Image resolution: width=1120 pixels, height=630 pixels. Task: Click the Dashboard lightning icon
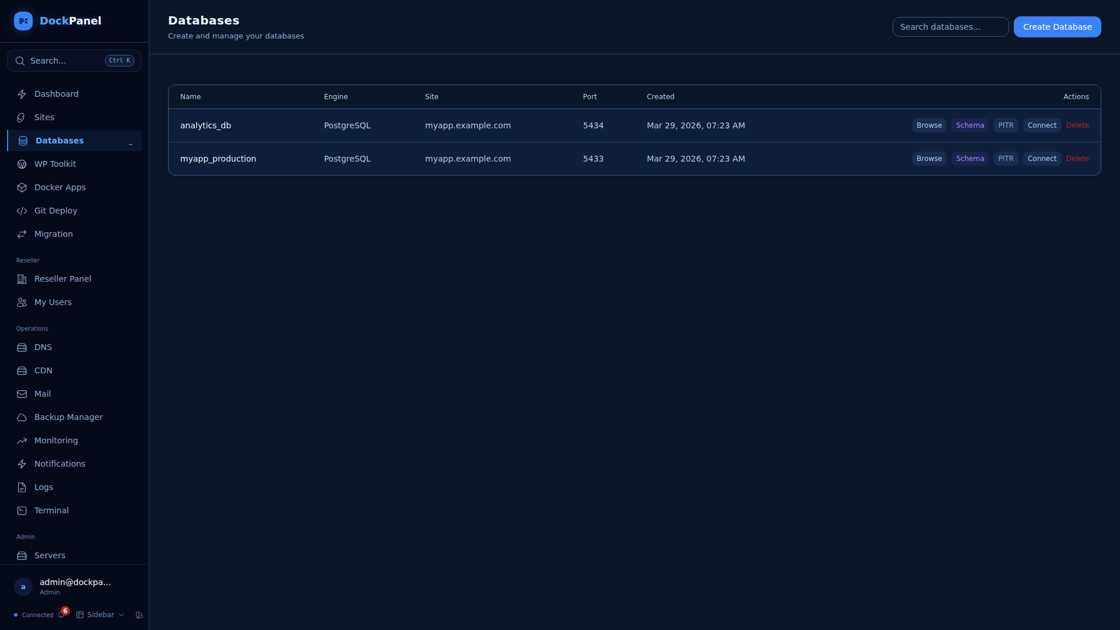(22, 94)
